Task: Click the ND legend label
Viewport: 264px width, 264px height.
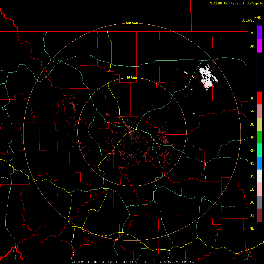Action: tap(252, 229)
